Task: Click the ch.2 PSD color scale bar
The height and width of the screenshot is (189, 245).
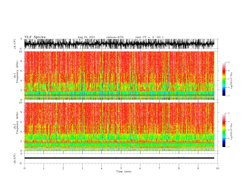Action: pos(224,130)
